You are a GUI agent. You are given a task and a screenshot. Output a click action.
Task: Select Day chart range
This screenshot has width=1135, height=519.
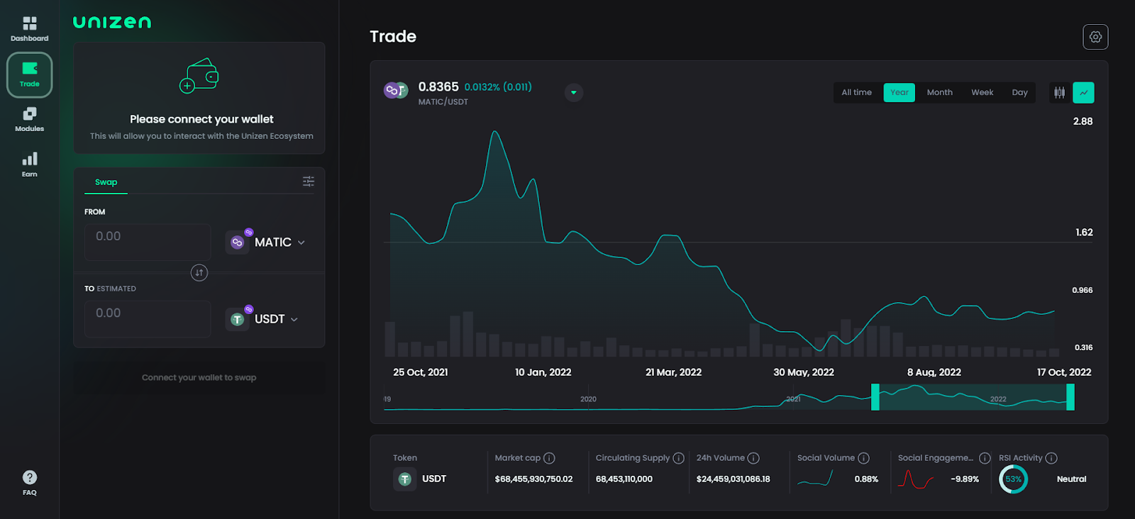point(1019,92)
